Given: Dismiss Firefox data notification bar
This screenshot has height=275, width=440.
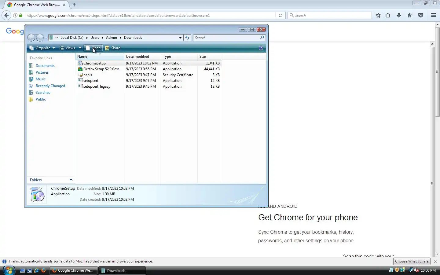Looking at the screenshot, I should pos(435,262).
